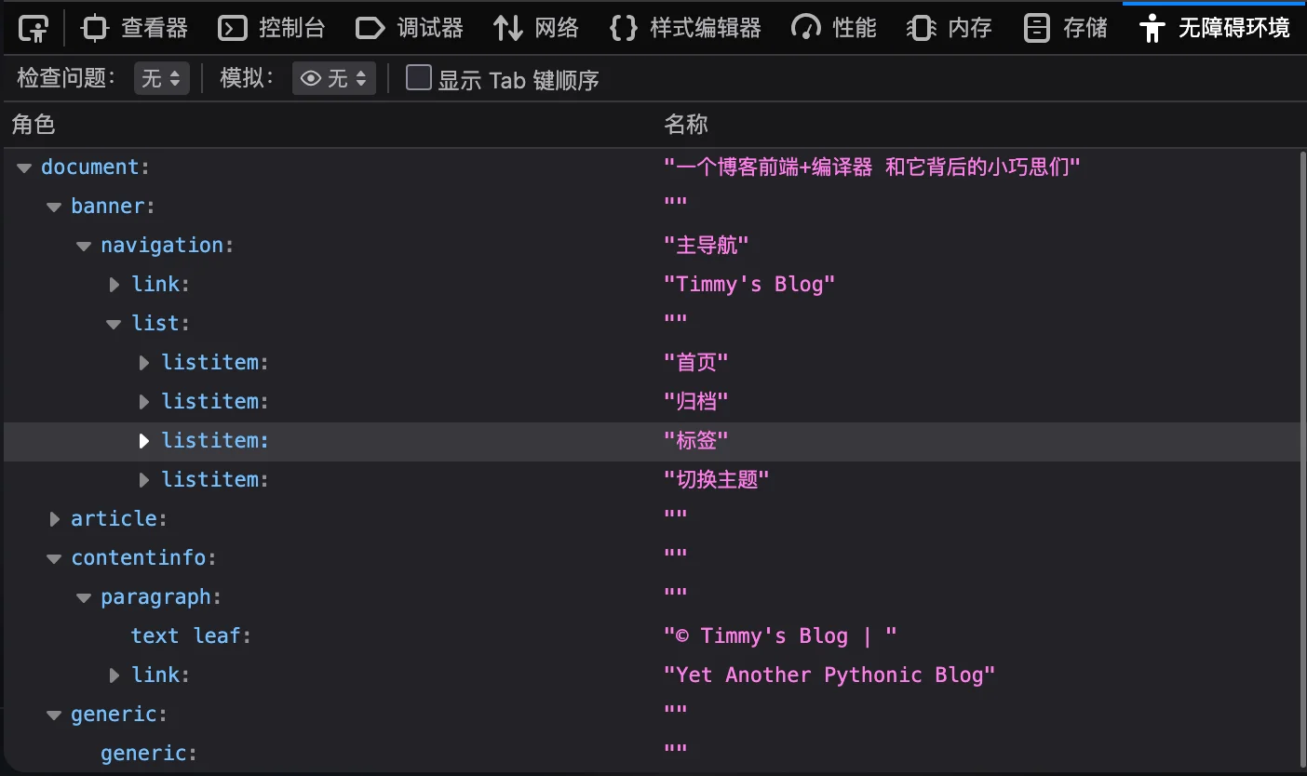Expand the article tree node

[55, 518]
